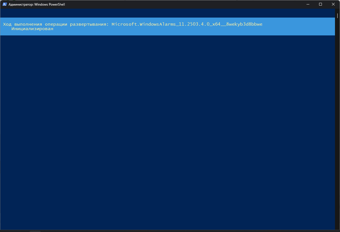Click the word Ход in progress banner
This screenshot has height=232, width=340.
click(7, 24)
